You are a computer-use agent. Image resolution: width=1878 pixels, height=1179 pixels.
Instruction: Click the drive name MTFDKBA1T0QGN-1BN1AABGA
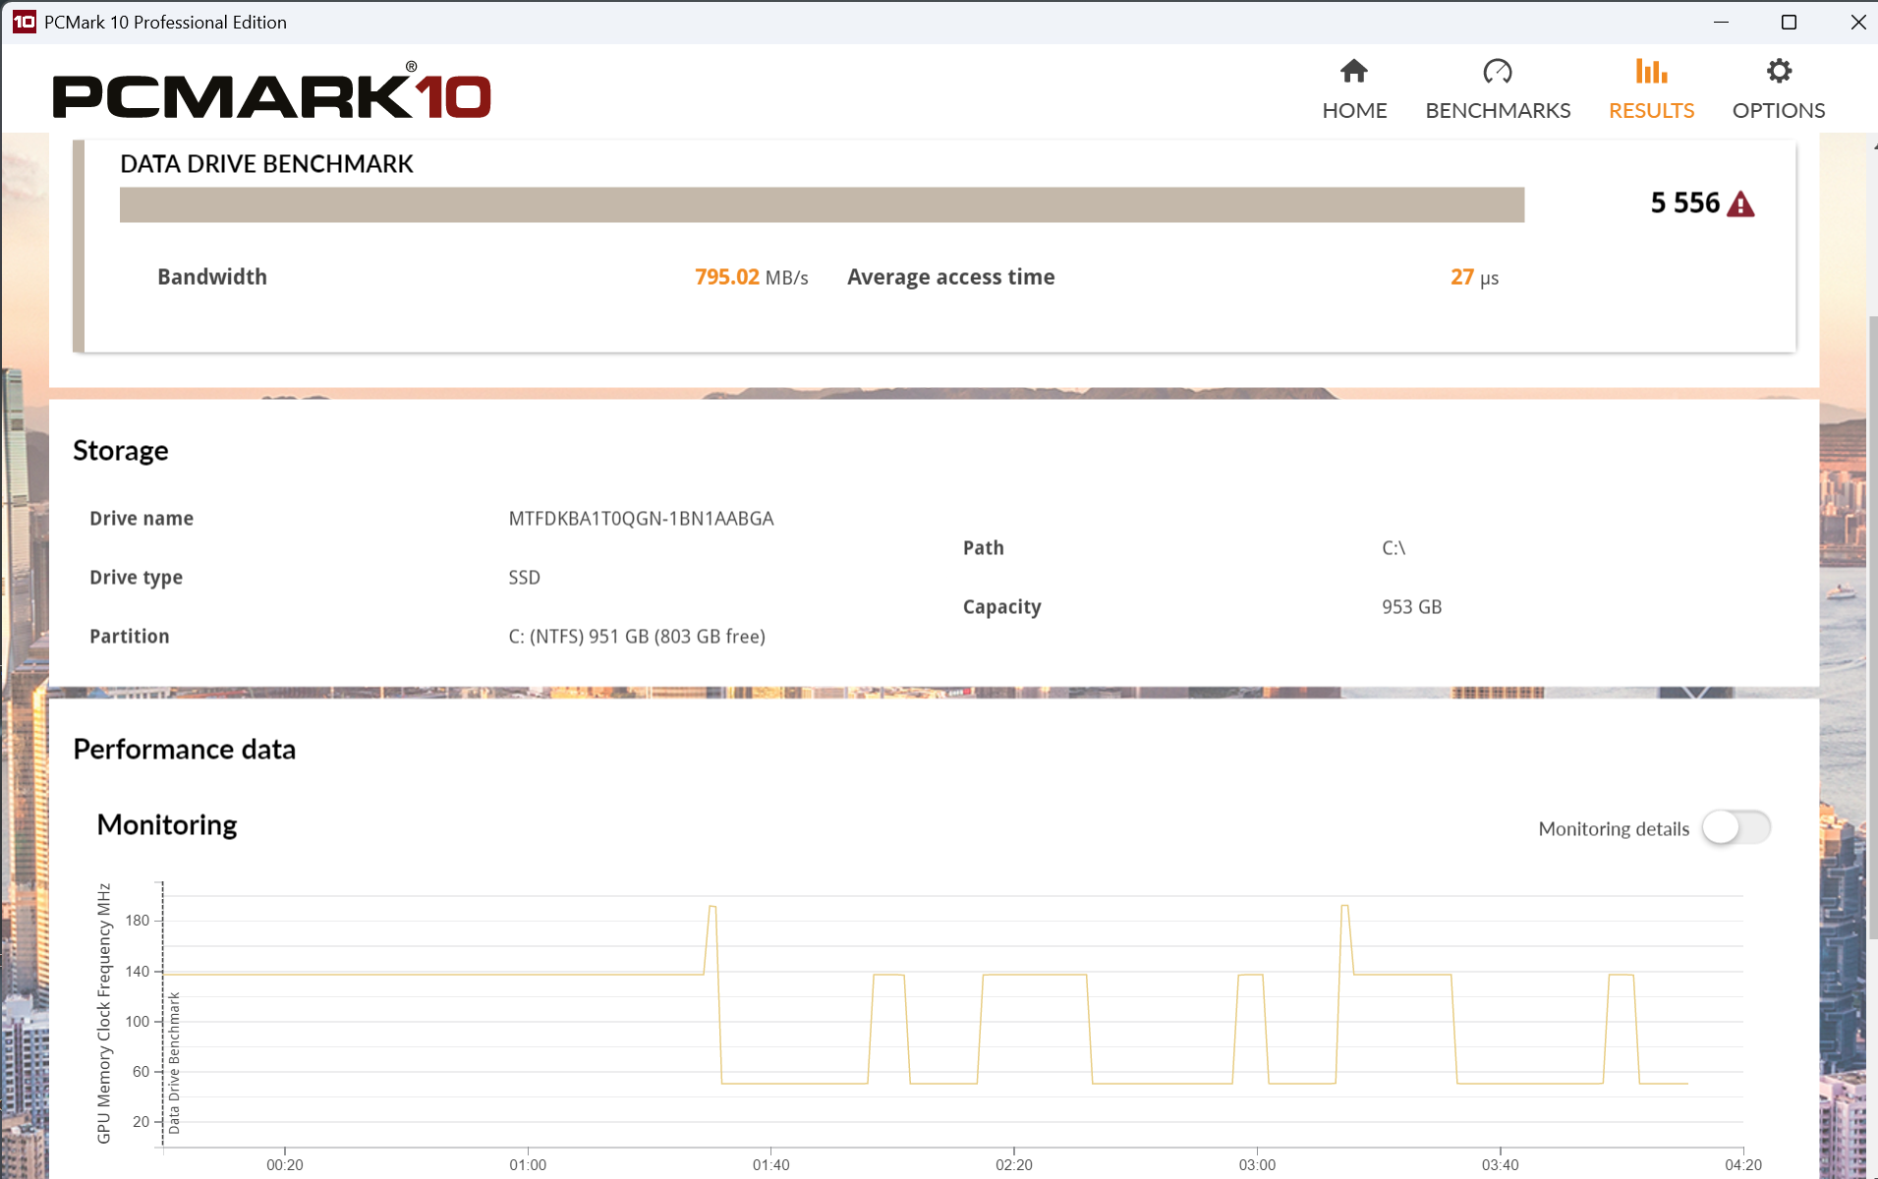(x=641, y=519)
